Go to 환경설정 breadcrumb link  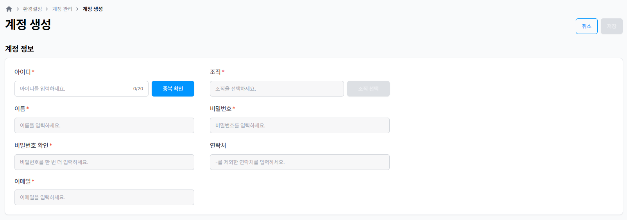32,9
